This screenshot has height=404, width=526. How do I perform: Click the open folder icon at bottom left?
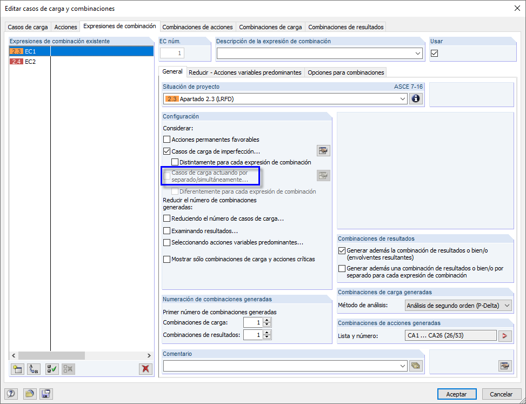30,394
